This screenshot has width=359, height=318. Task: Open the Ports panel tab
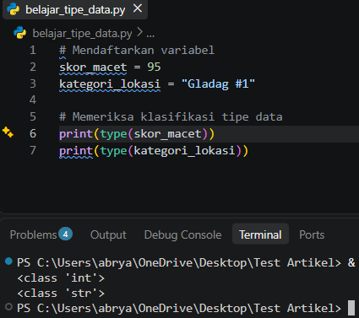tap(312, 234)
